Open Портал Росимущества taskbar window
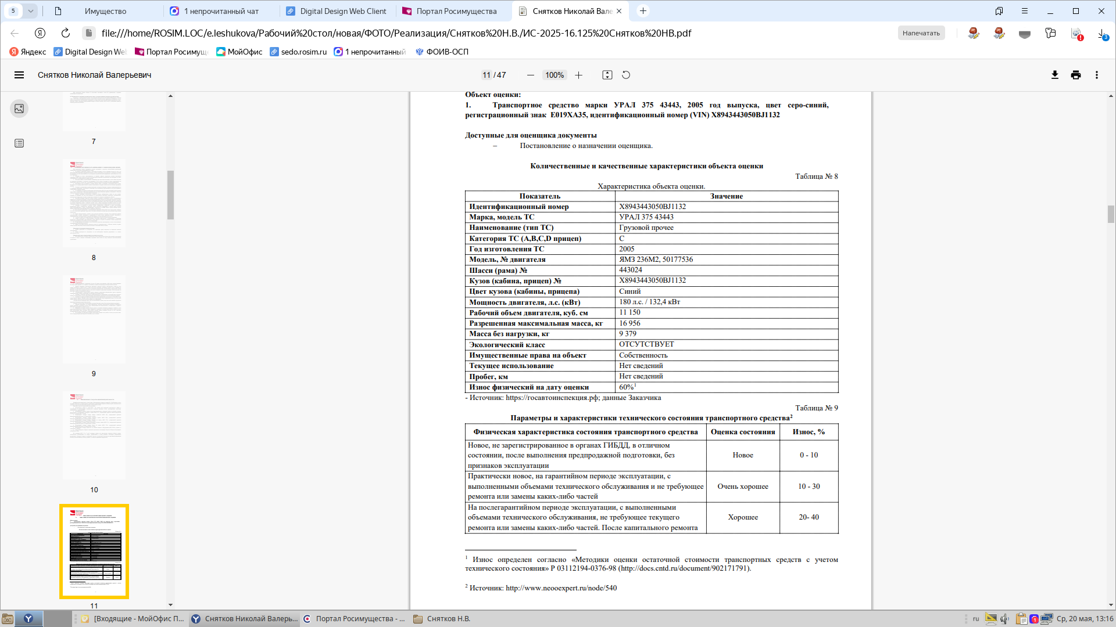This screenshot has height=627, width=1116. coord(354,619)
